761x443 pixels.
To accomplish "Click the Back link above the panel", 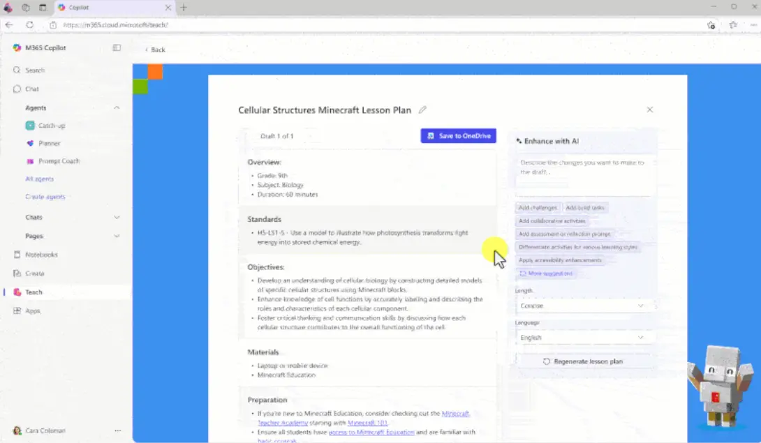I will [x=155, y=50].
